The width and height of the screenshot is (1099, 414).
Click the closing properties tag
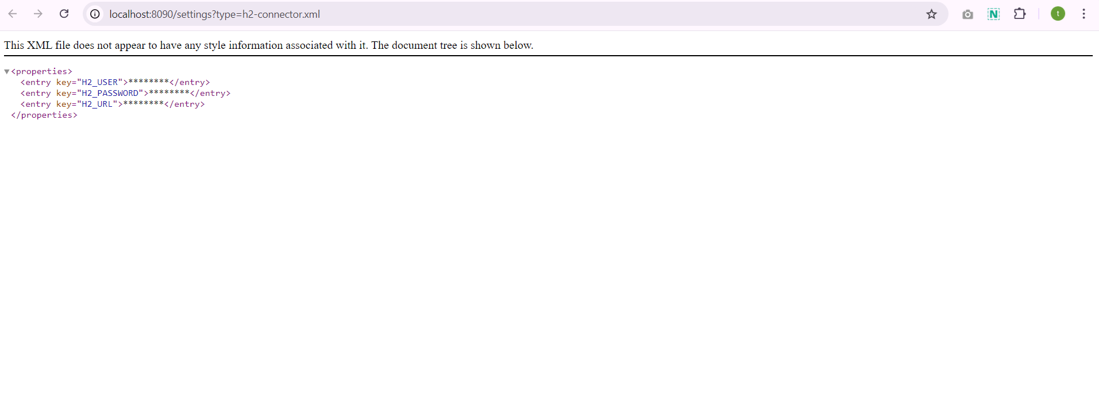(44, 115)
